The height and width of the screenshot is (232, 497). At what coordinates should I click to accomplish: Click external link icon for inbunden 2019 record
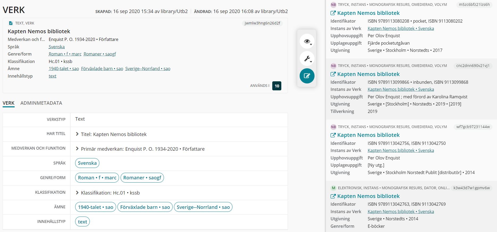(333, 74)
